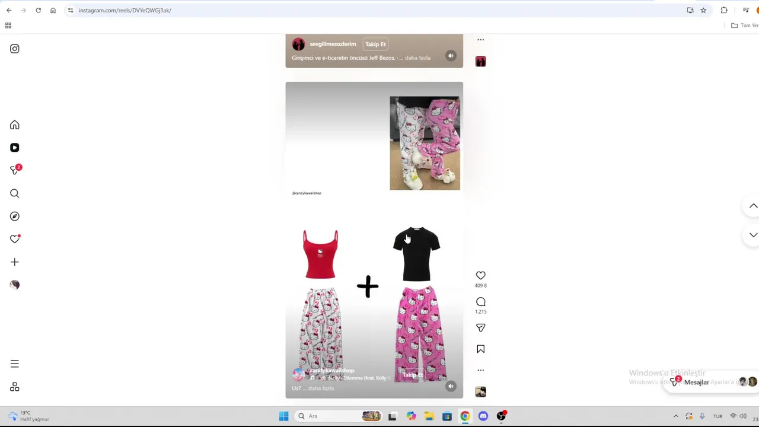Follow candykawaiishop with Takip Et
This screenshot has height=427, width=759.
point(413,375)
